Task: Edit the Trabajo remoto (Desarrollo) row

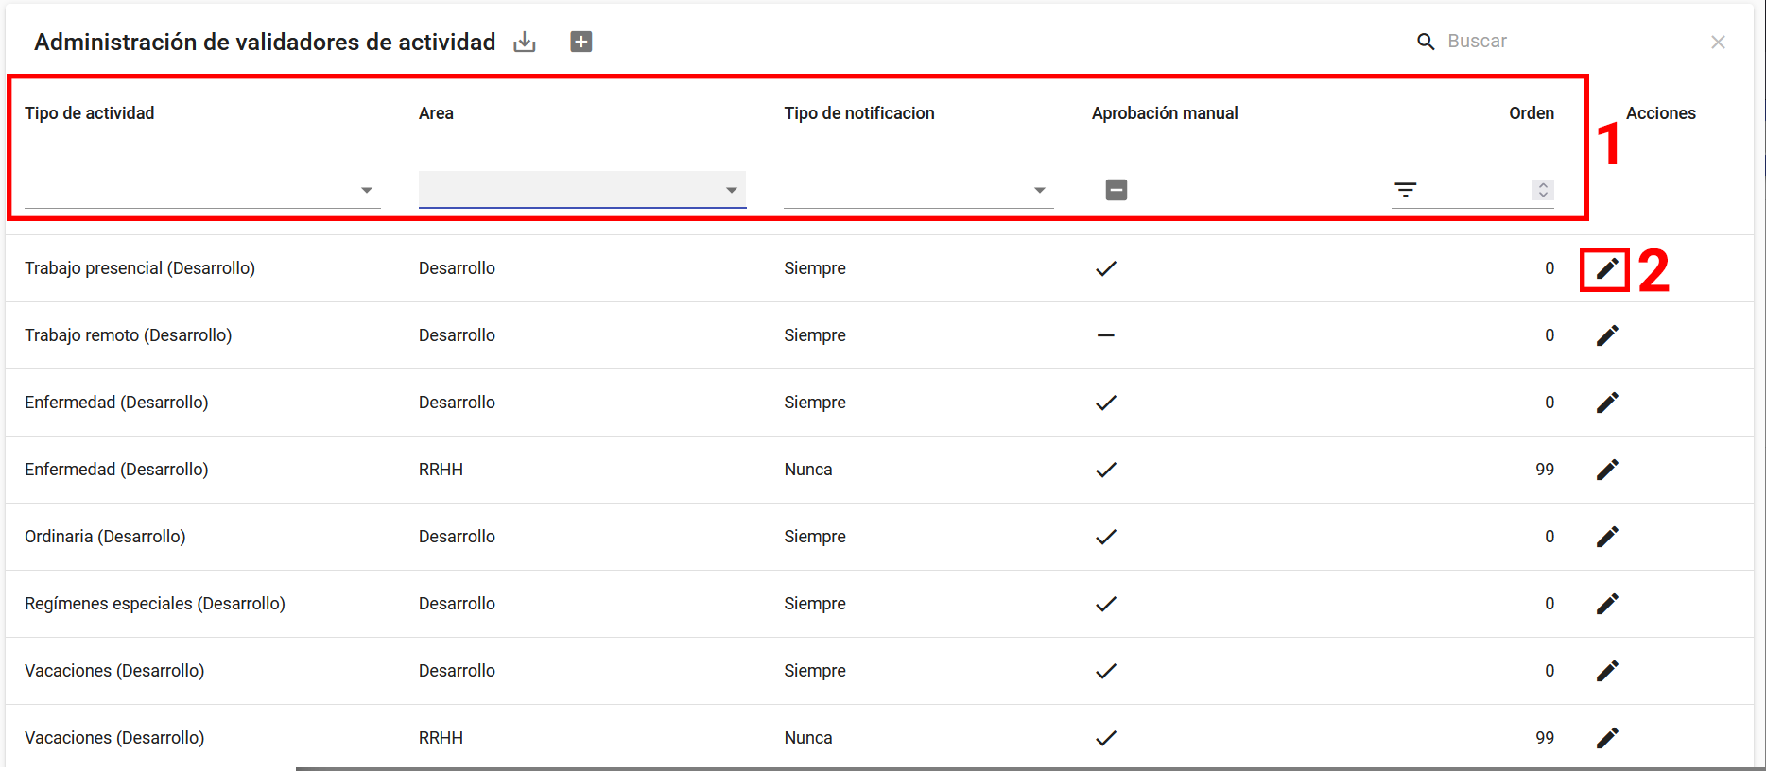Action: 1606,335
